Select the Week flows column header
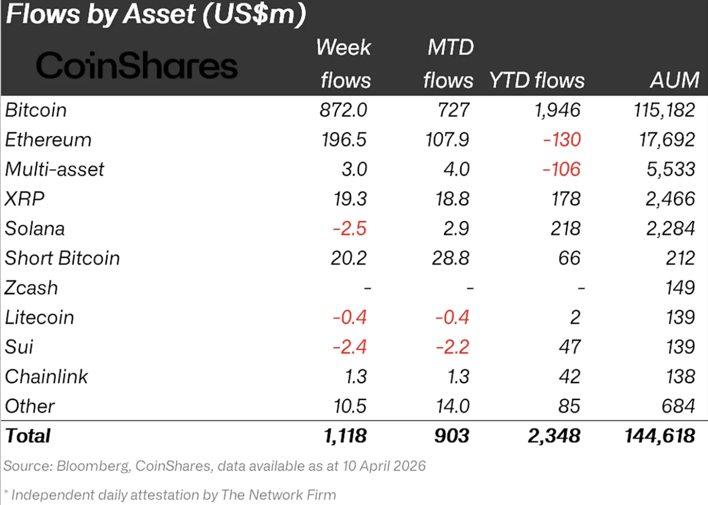 click(344, 64)
